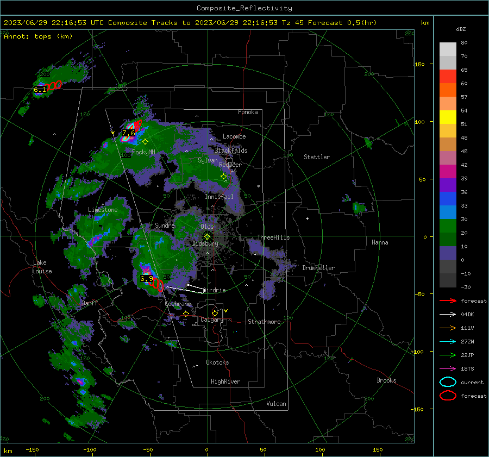Click the 'dBZ' legend heading

point(461,29)
